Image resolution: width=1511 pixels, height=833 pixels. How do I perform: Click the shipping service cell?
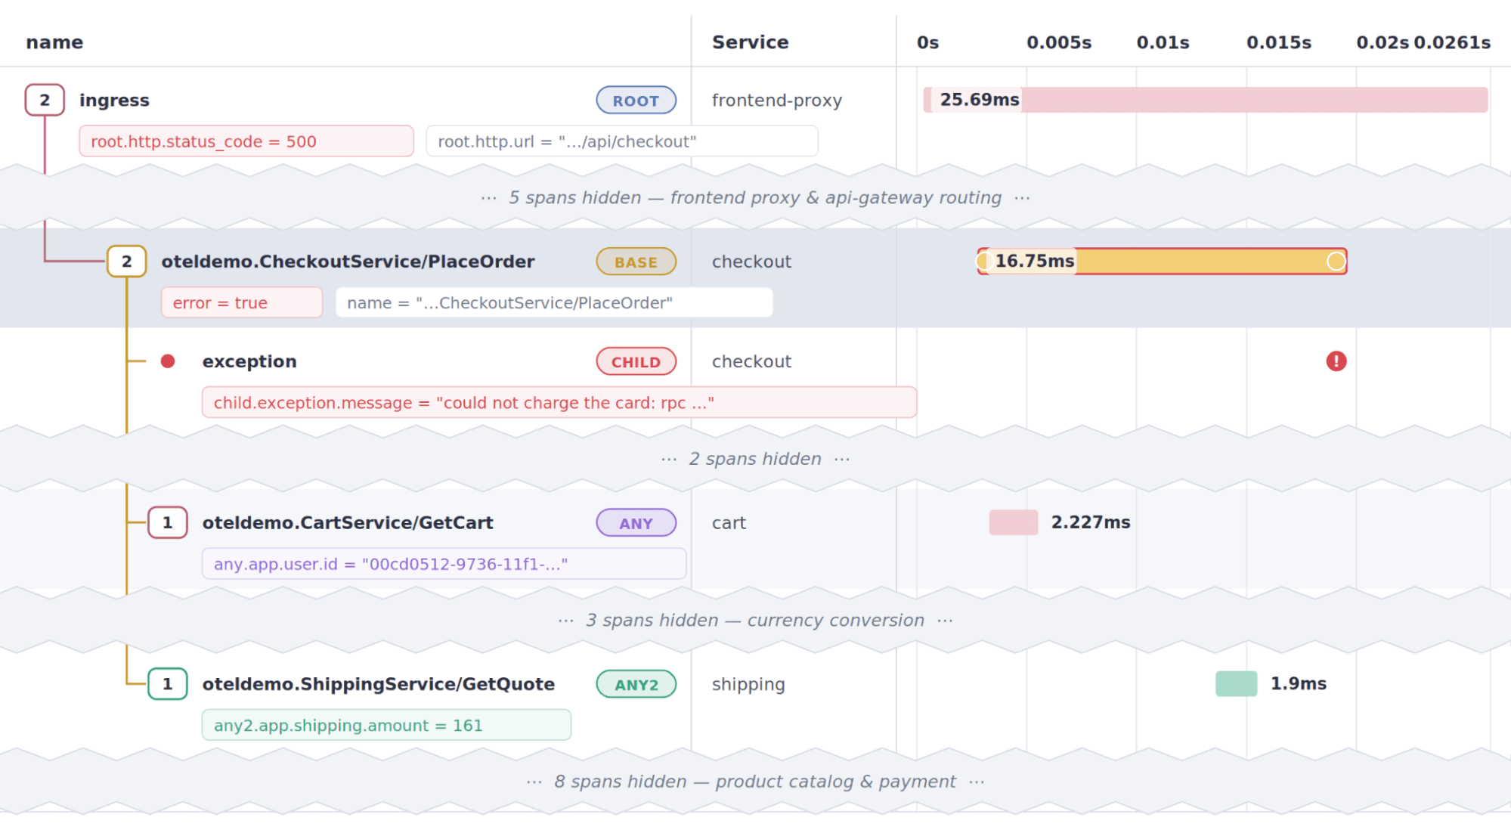748,685
